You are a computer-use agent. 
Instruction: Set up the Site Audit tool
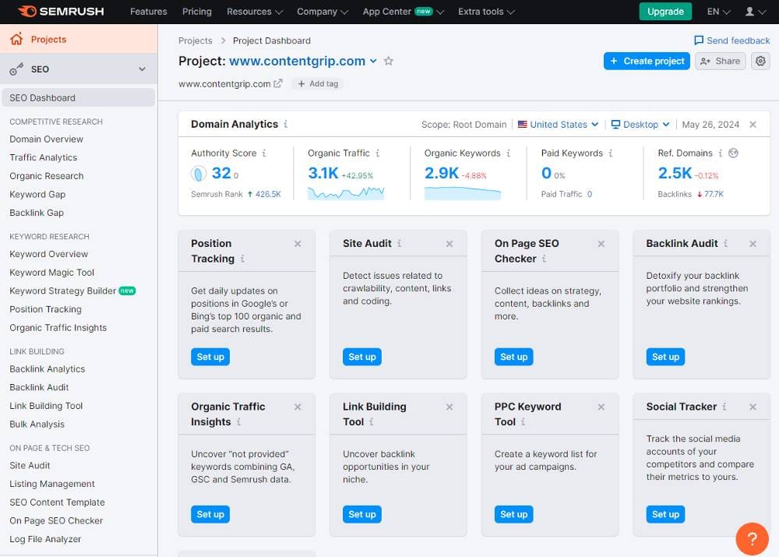(361, 357)
